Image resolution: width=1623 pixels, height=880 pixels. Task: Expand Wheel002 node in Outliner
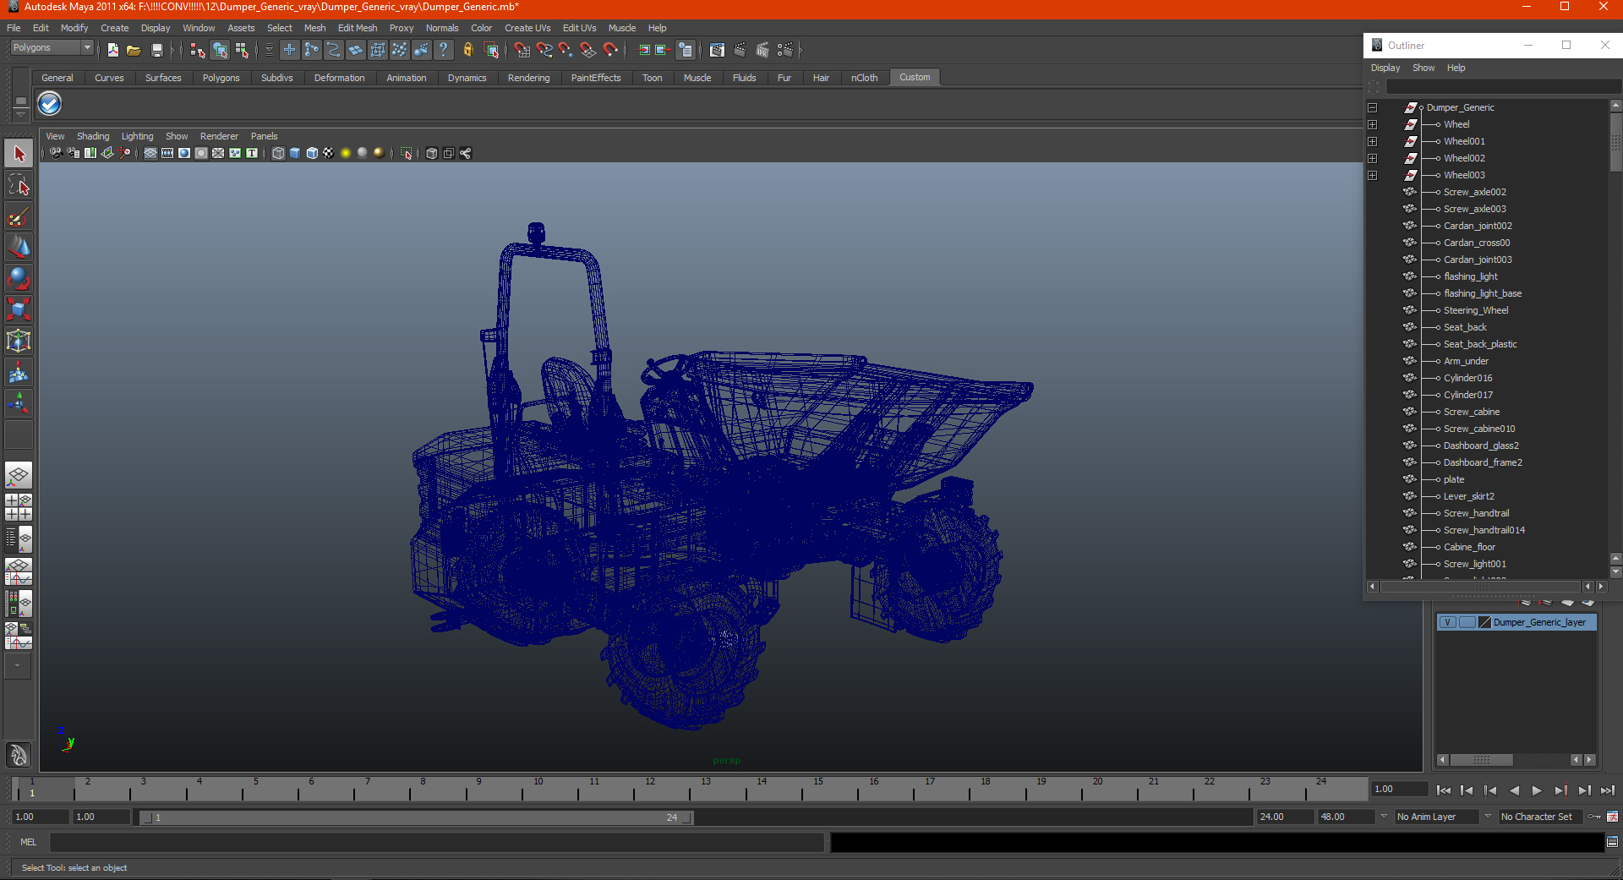(1373, 158)
